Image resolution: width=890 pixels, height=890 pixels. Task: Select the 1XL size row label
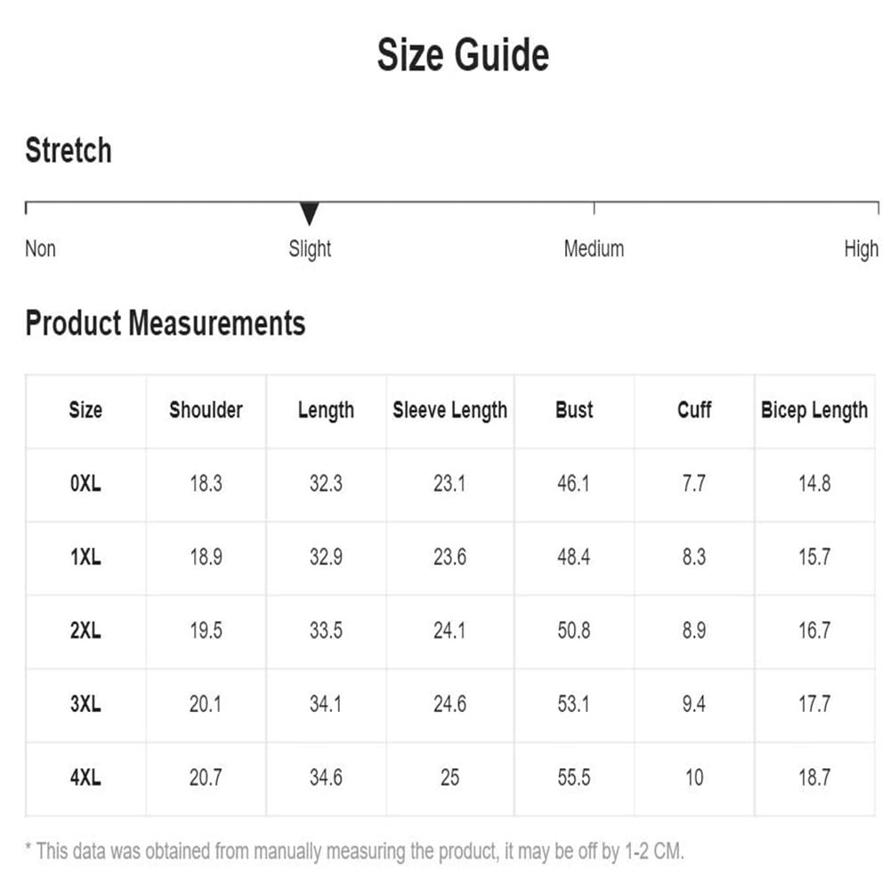pyautogui.click(x=85, y=557)
